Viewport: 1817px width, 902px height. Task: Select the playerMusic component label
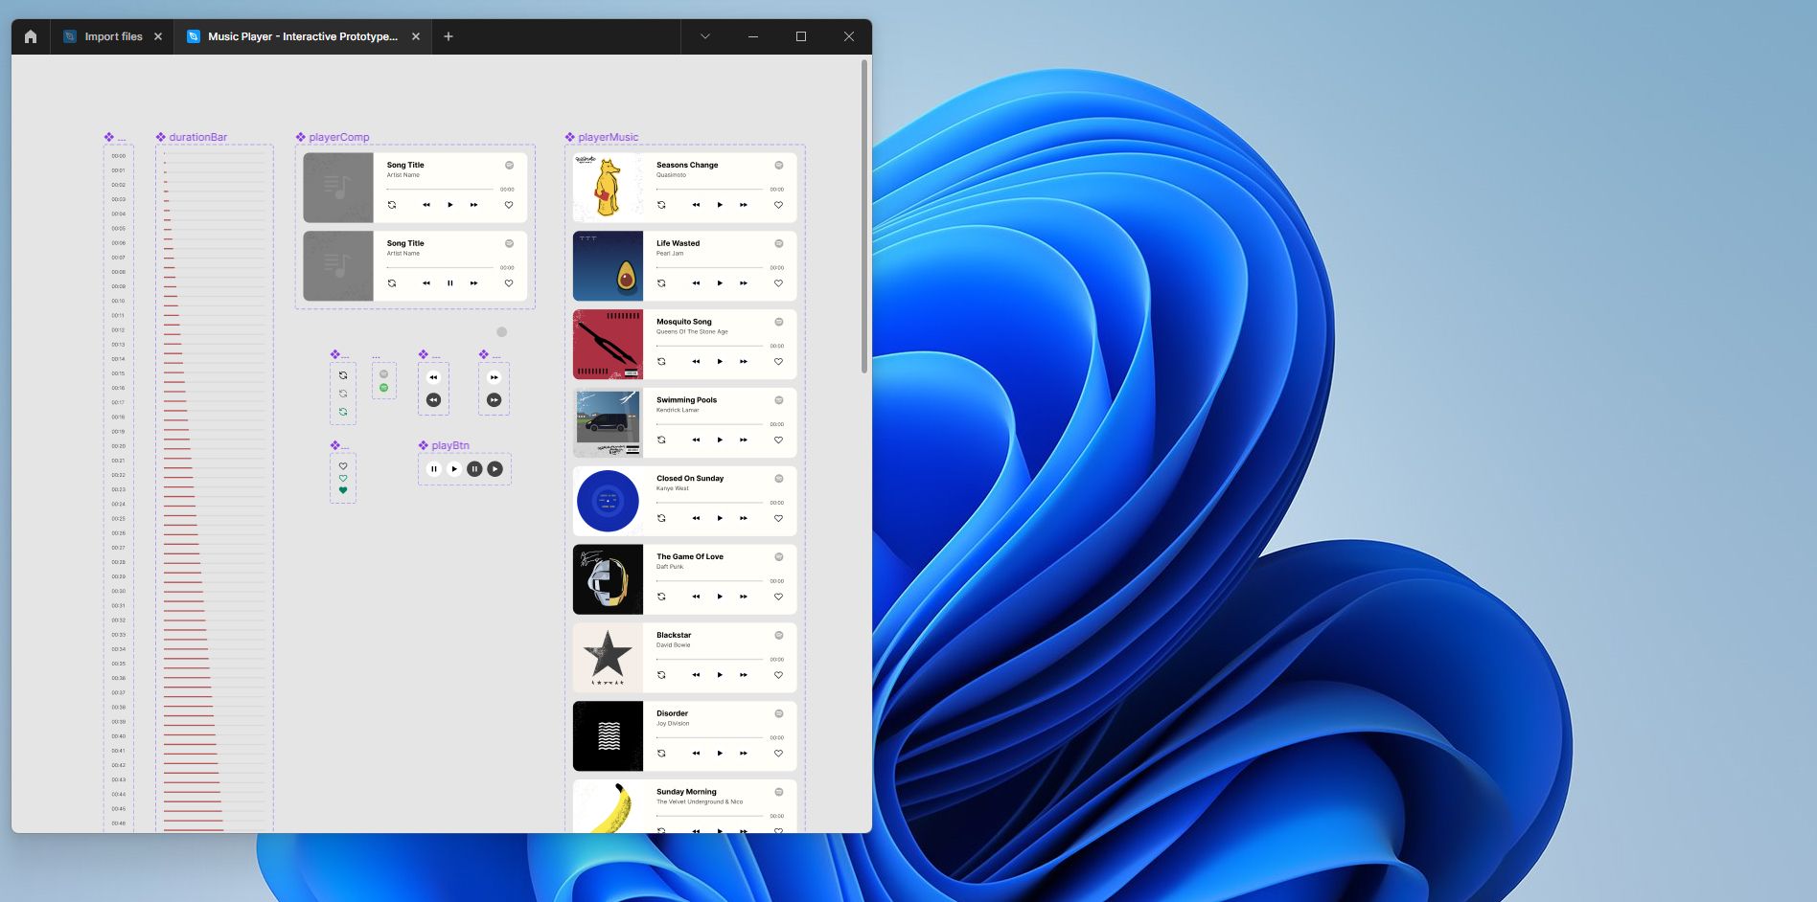[608, 137]
